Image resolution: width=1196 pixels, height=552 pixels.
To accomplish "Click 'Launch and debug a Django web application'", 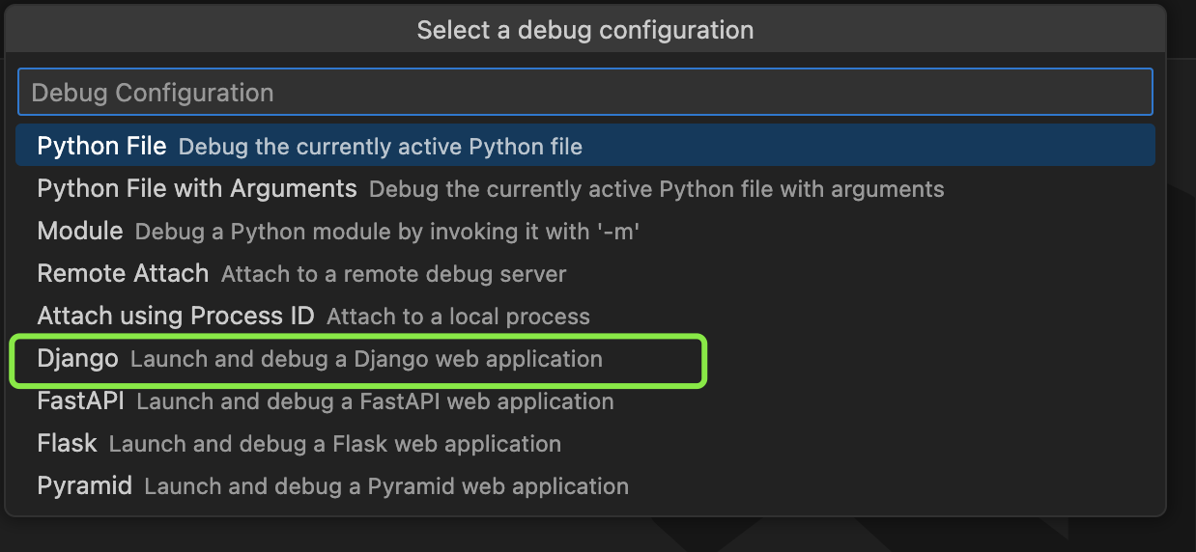I will [x=366, y=359].
